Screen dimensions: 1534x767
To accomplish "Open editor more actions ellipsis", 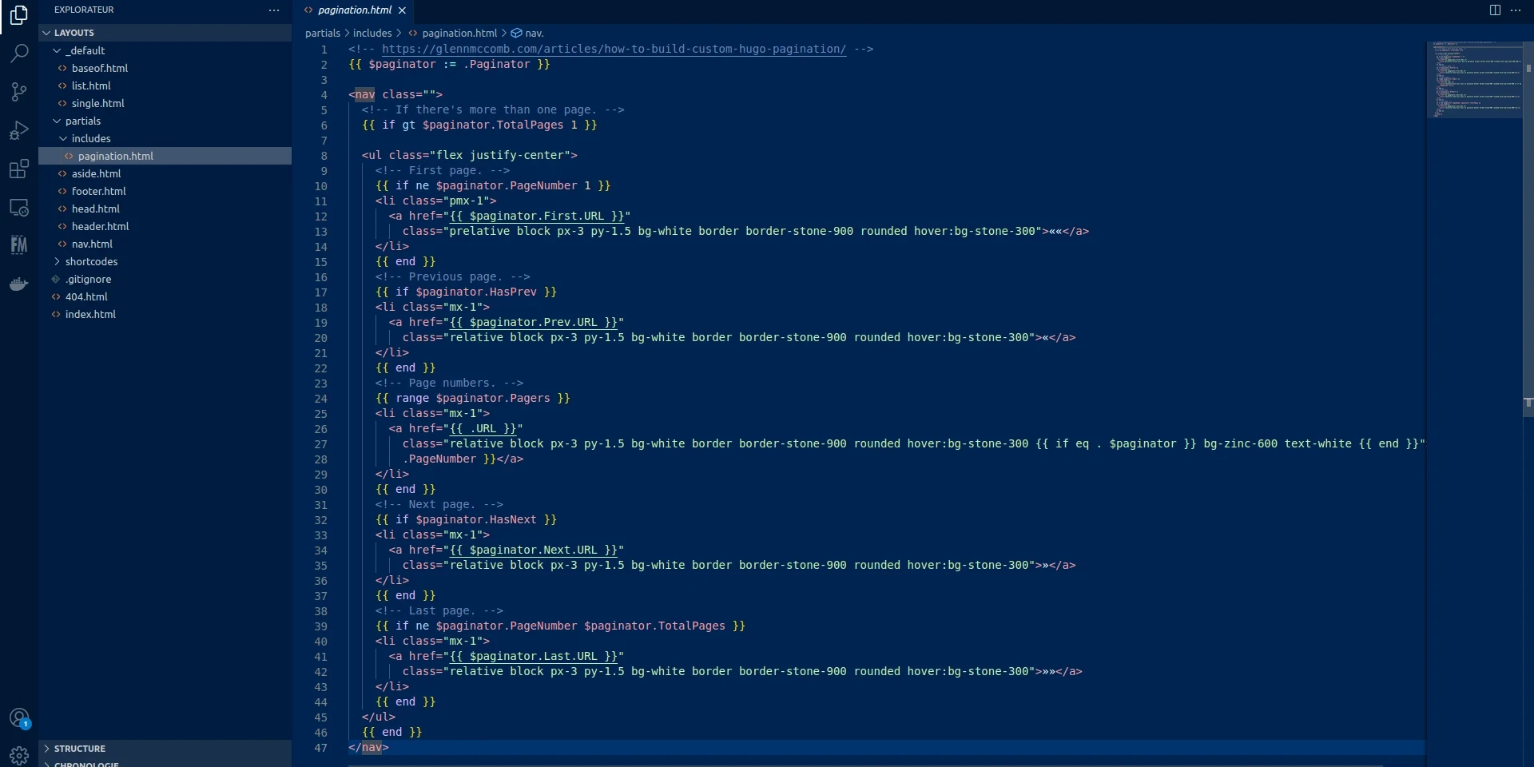I will (1516, 10).
